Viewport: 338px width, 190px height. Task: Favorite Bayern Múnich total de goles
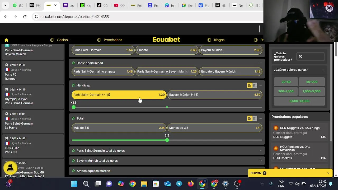(x=73, y=161)
